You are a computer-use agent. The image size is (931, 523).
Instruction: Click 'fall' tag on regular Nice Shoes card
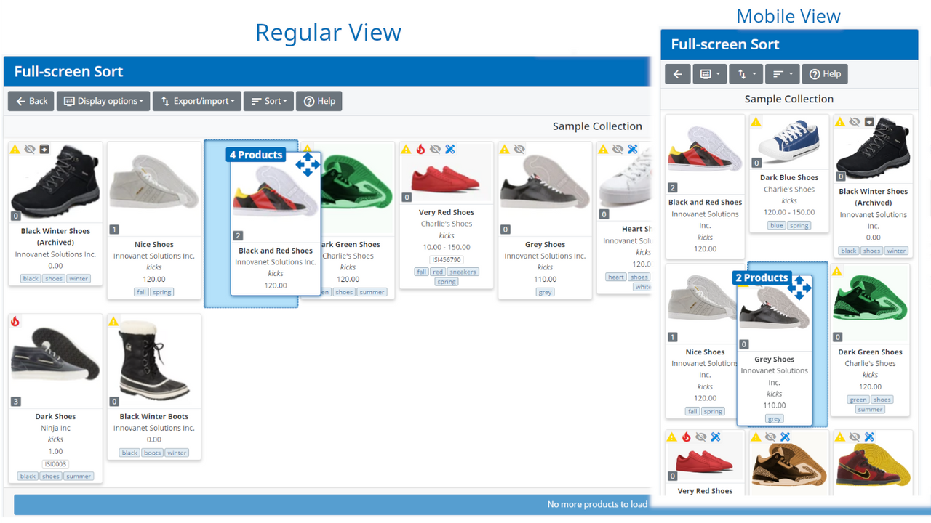(x=141, y=292)
